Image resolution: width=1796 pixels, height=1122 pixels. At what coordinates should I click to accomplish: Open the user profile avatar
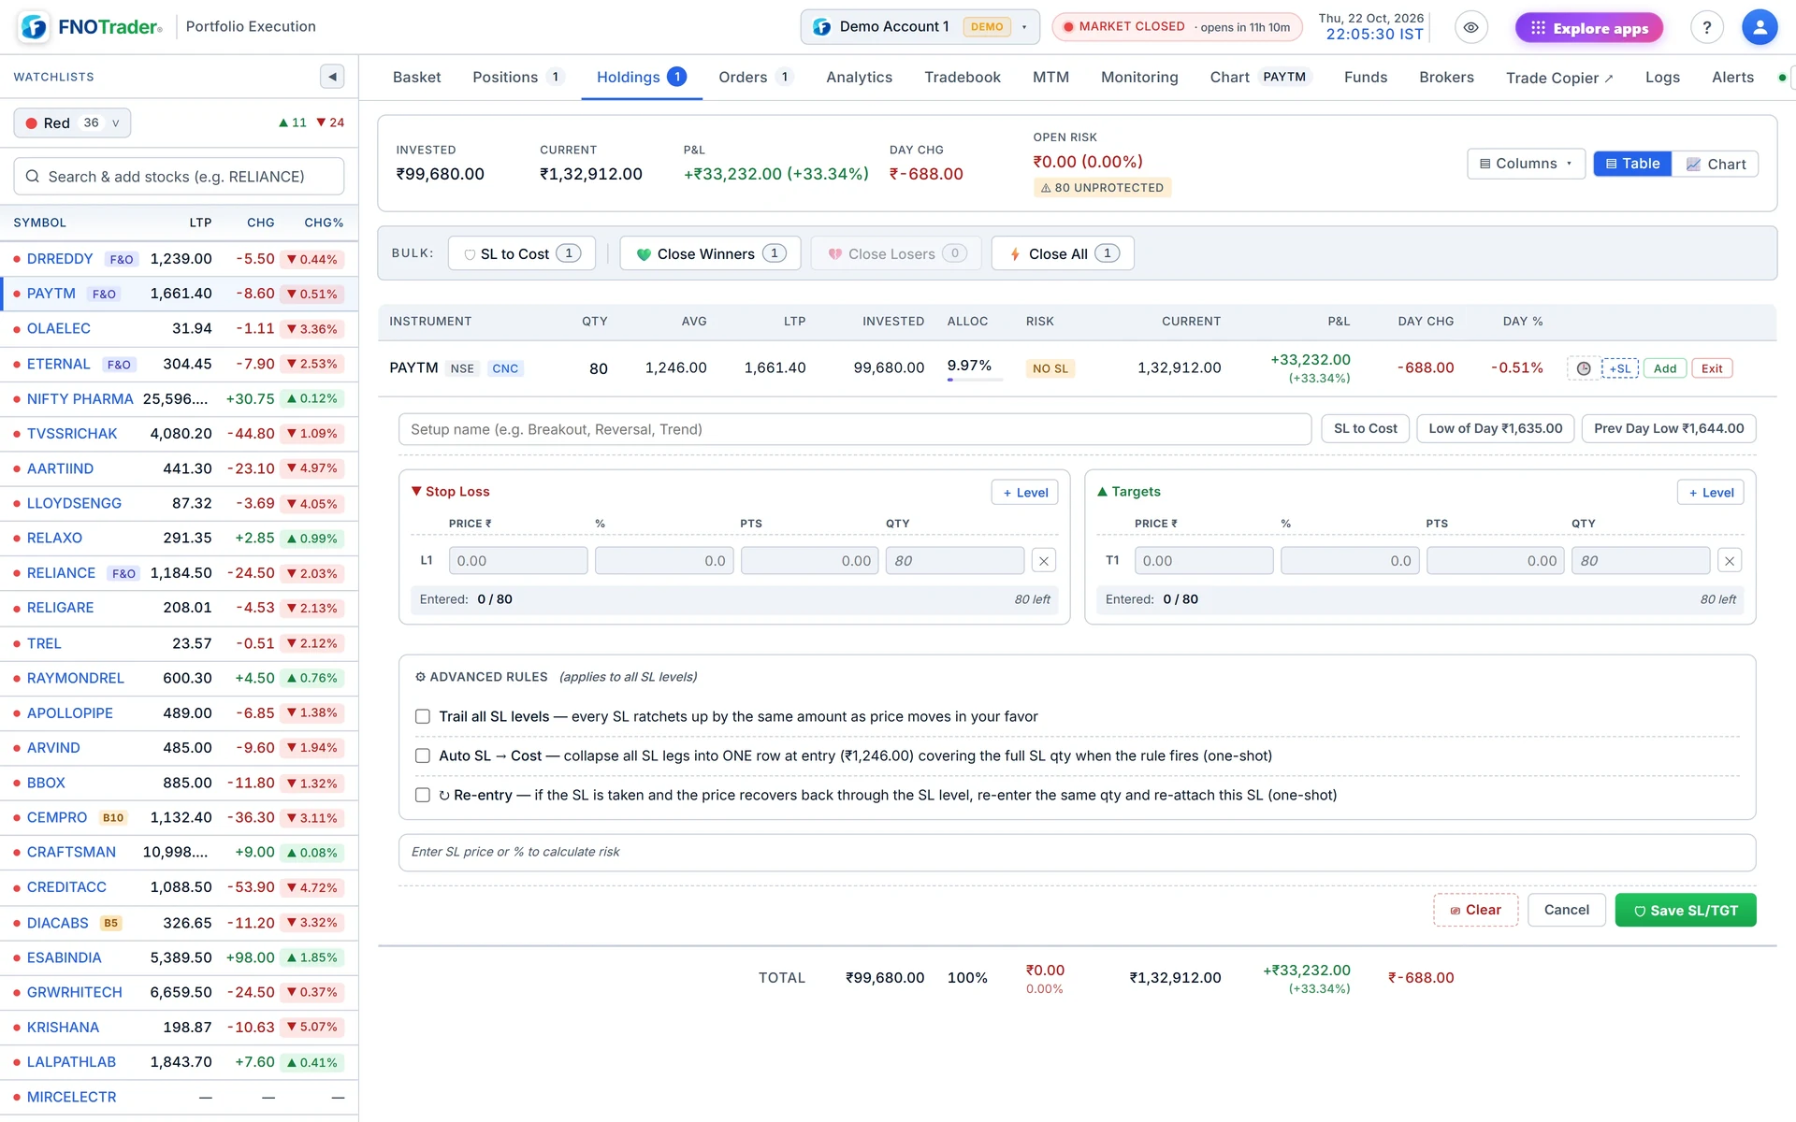1760,27
